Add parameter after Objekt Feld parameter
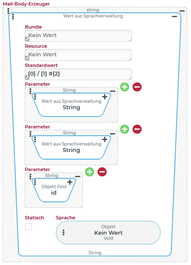This screenshot has width=191, height=265. tap(90, 172)
